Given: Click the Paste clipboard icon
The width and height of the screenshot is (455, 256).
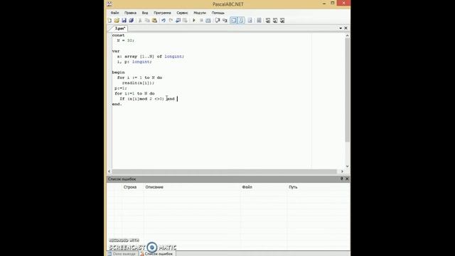Looking at the screenshot, I should coord(154,21).
